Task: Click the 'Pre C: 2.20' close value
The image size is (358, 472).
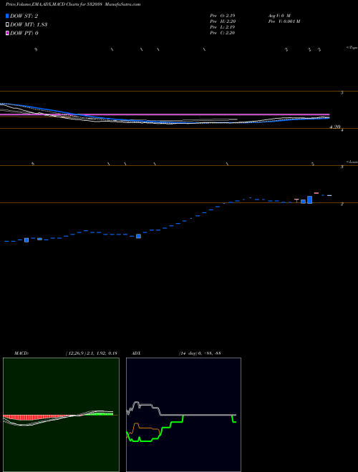Action: pyautogui.click(x=223, y=33)
